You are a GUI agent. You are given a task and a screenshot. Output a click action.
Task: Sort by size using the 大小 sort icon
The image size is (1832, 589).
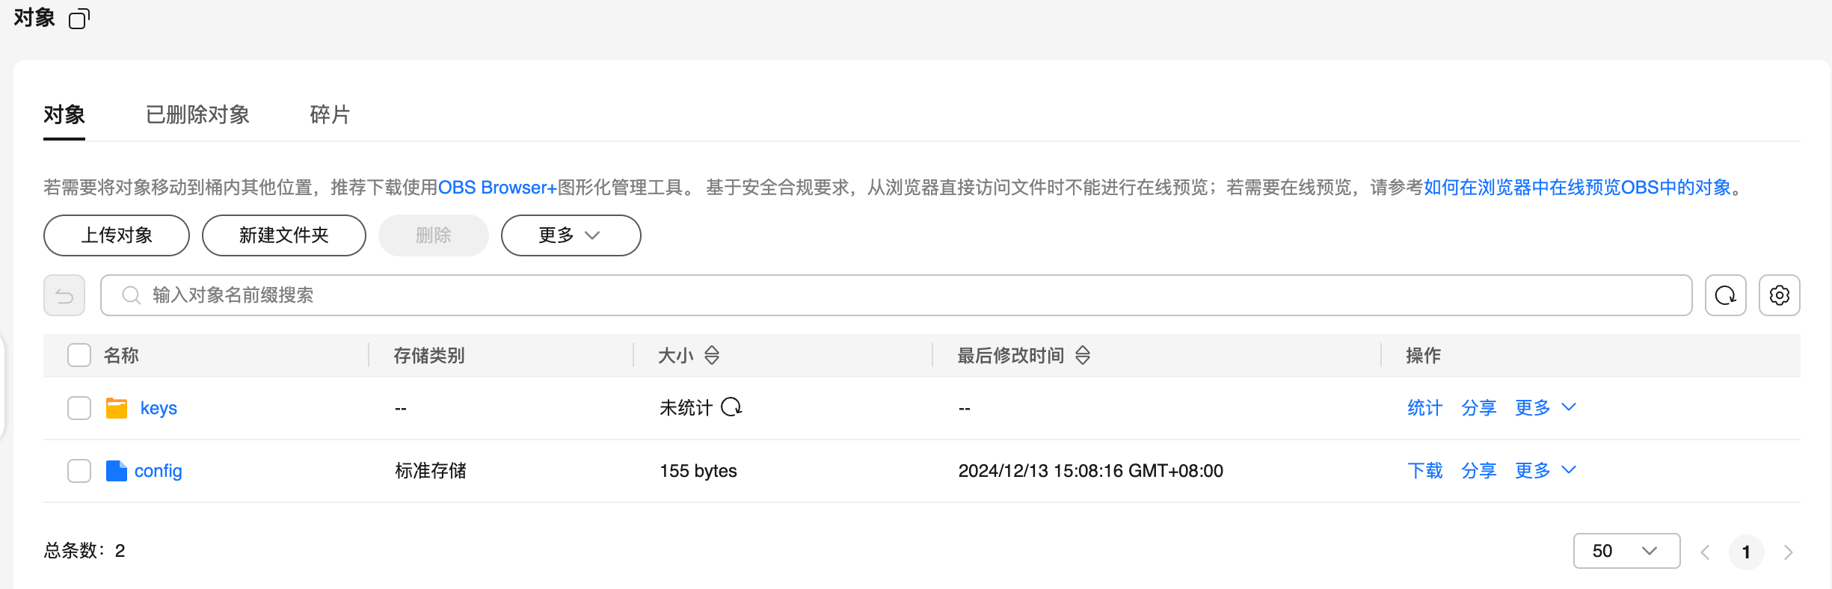click(x=712, y=356)
